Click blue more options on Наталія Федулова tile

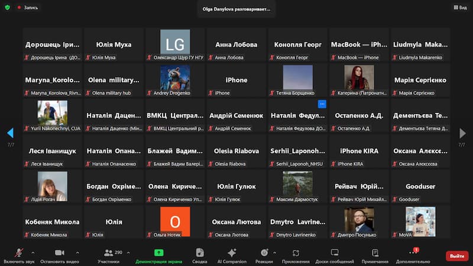pos(322,104)
